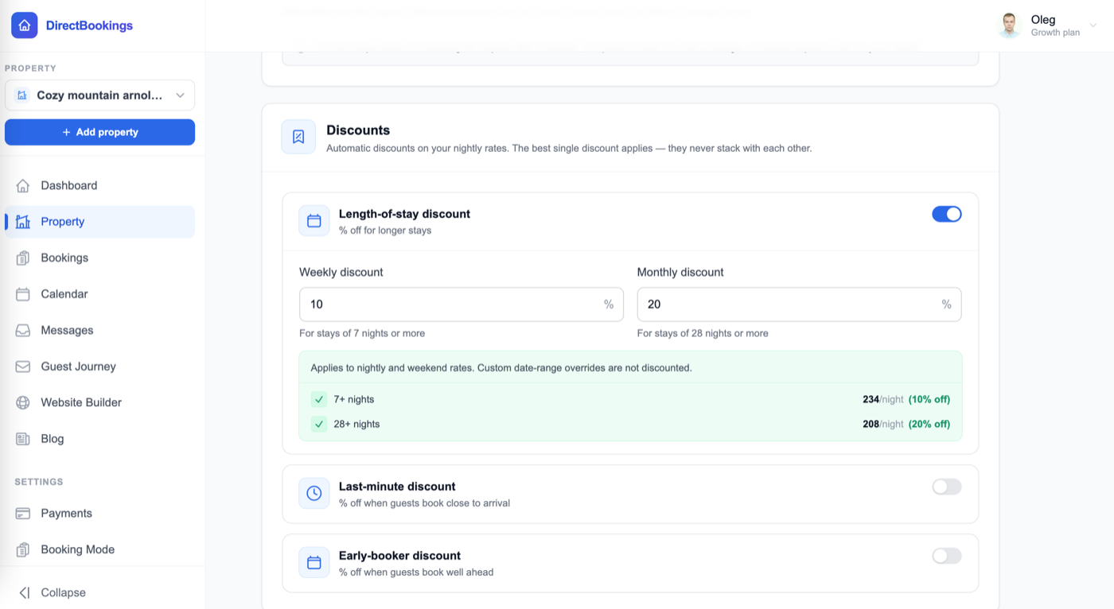Click the Guest Journey envelope icon

pyautogui.click(x=23, y=367)
